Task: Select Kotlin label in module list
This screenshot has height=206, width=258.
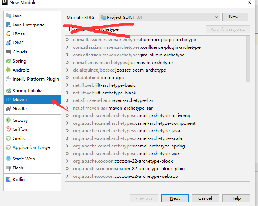Action: tap(18, 179)
